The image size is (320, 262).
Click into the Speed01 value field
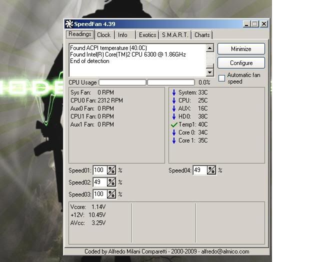(x=100, y=170)
